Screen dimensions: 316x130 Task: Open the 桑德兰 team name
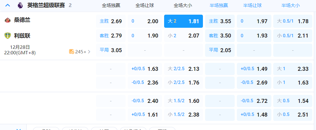click(x=22, y=20)
